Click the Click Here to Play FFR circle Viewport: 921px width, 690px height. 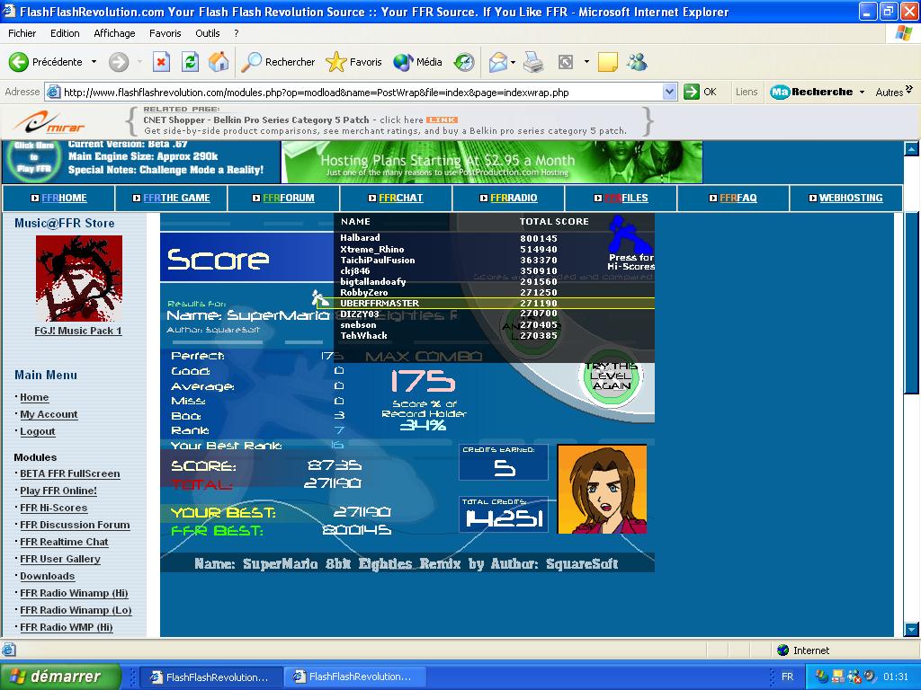[x=34, y=157]
